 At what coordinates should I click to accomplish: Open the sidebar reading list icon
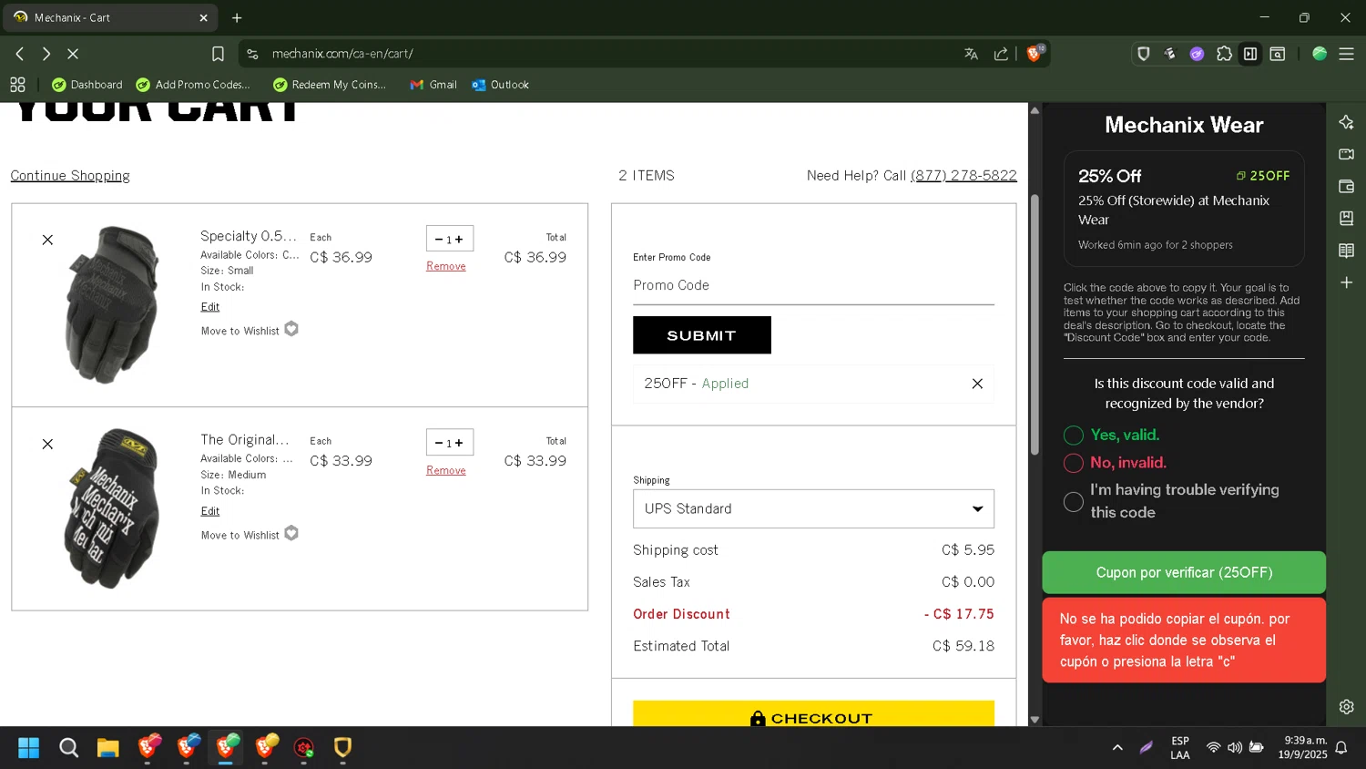click(x=1346, y=251)
